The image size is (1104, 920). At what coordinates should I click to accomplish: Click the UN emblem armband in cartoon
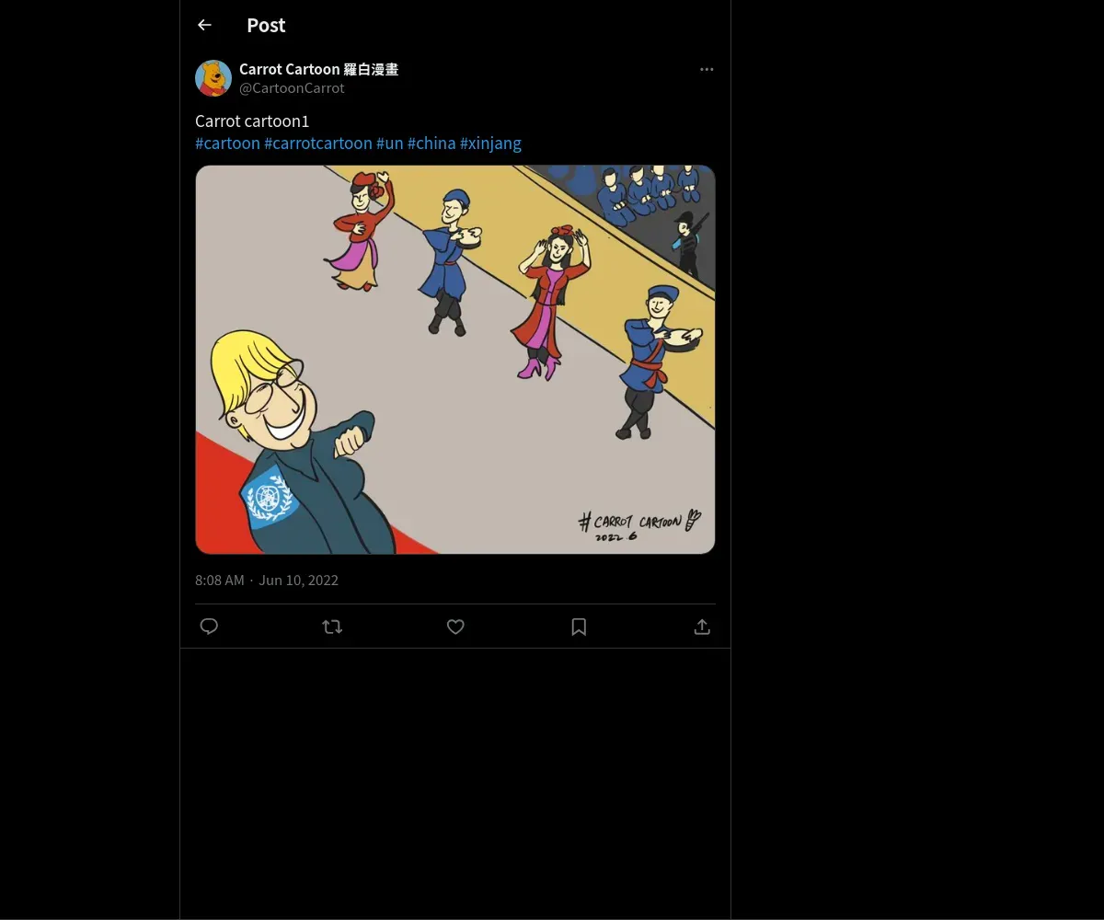coord(269,498)
